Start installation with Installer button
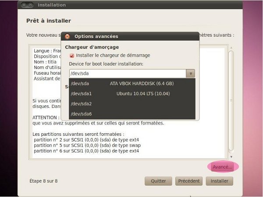263x197 pixels. 219,181
